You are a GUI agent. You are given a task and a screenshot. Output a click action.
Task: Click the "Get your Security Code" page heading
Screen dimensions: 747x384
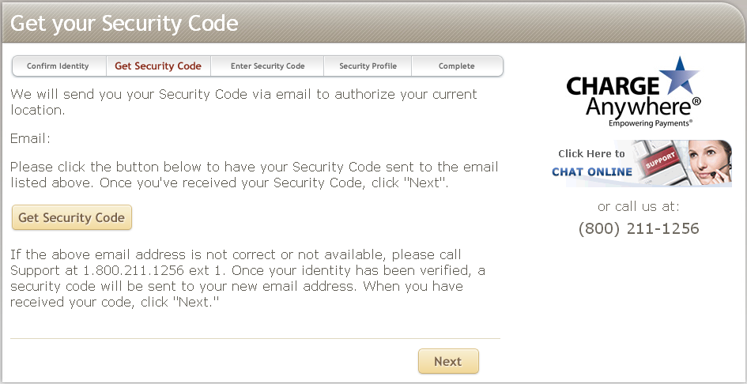tap(124, 22)
